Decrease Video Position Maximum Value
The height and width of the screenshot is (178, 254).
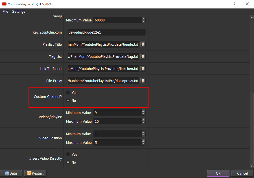pos(143,144)
